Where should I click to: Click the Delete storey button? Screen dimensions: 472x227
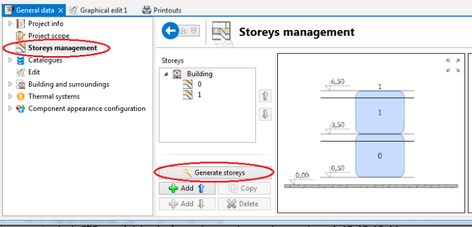click(x=244, y=204)
